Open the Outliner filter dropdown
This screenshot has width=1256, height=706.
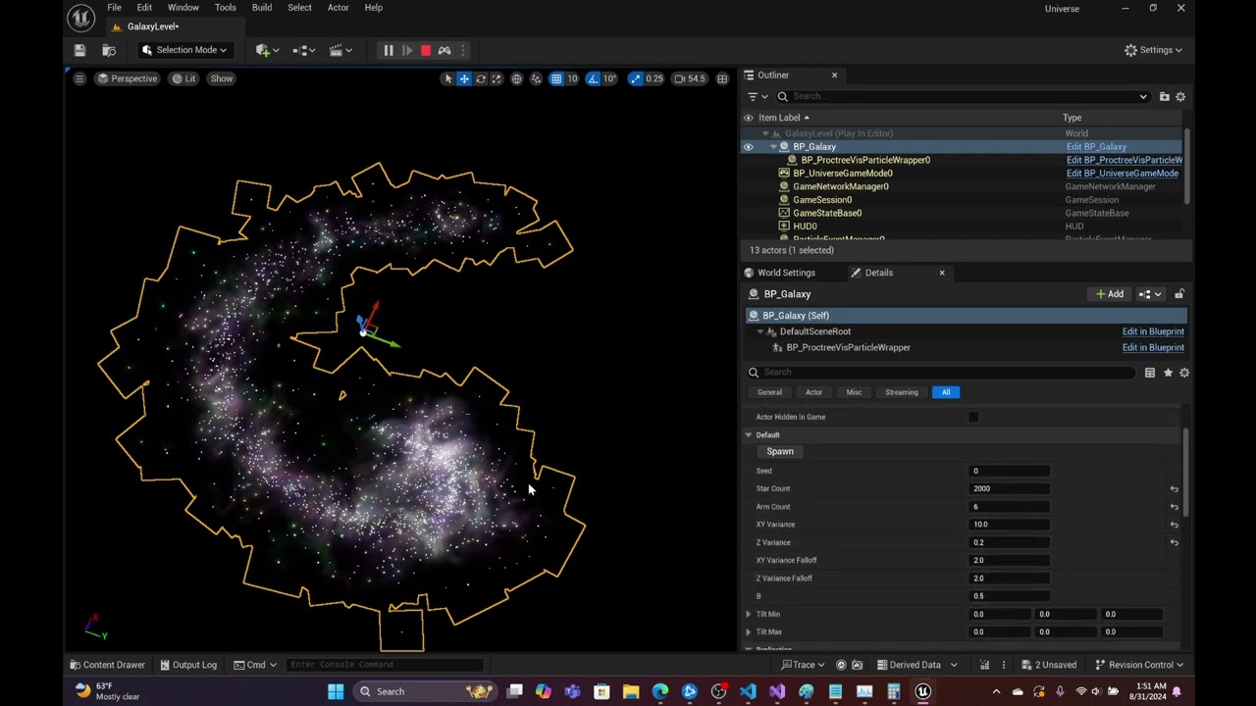coord(757,96)
